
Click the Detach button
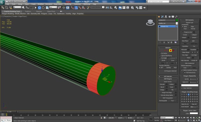[x=194, y=38]
